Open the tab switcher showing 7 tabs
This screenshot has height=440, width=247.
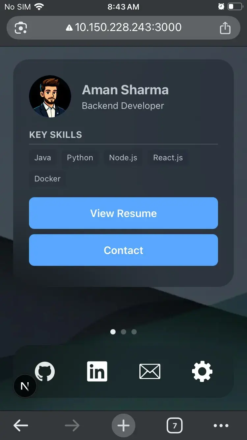click(175, 426)
